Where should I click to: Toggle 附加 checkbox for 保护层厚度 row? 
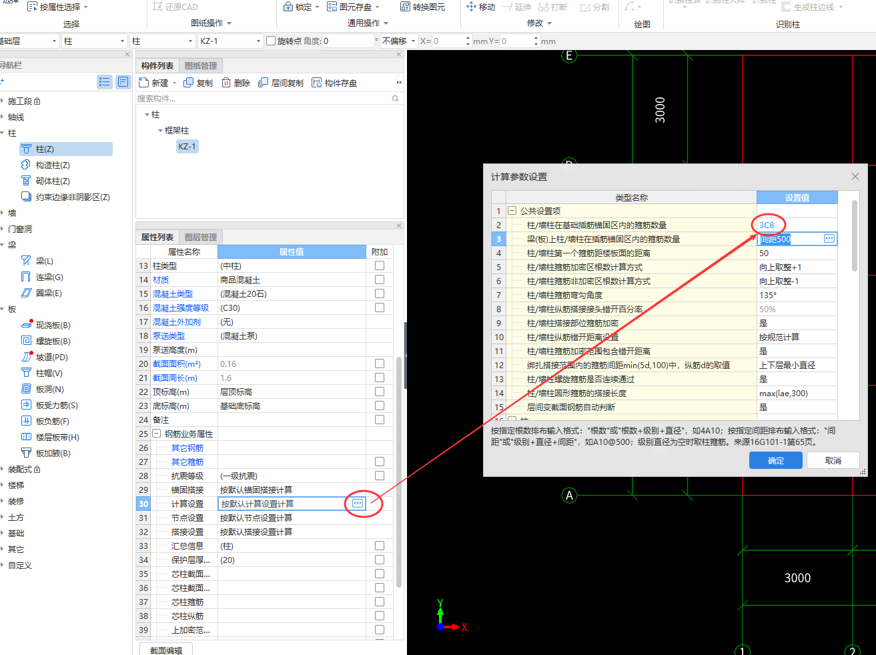380,560
